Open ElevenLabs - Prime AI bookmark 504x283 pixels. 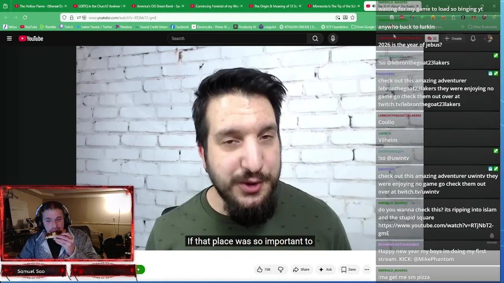(211, 27)
